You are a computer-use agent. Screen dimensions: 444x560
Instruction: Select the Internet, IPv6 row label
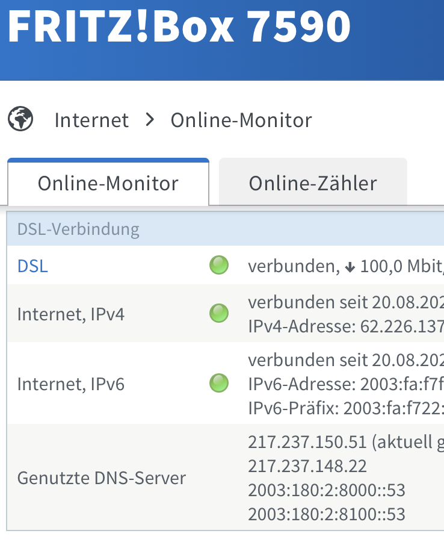(x=70, y=384)
